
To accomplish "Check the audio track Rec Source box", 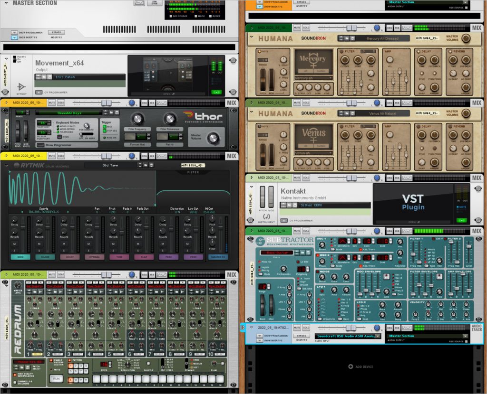I will click(x=466, y=341).
